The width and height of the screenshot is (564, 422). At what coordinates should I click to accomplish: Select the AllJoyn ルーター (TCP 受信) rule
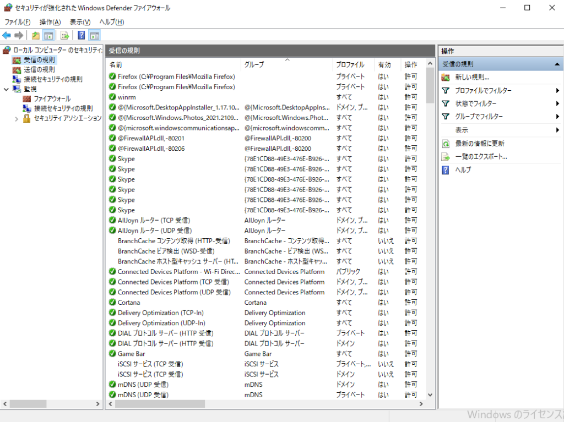pos(266,220)
